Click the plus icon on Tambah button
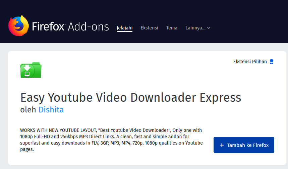This screenshot has width=288, height=169. coord(222,145)
